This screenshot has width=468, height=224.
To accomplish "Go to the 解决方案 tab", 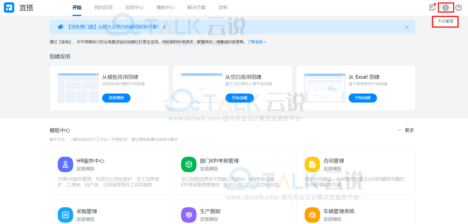I will pos(197,8).
